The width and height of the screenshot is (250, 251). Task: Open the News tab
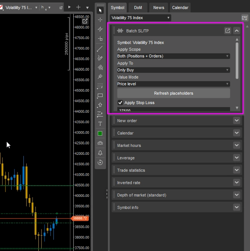(x=158, y=7)
